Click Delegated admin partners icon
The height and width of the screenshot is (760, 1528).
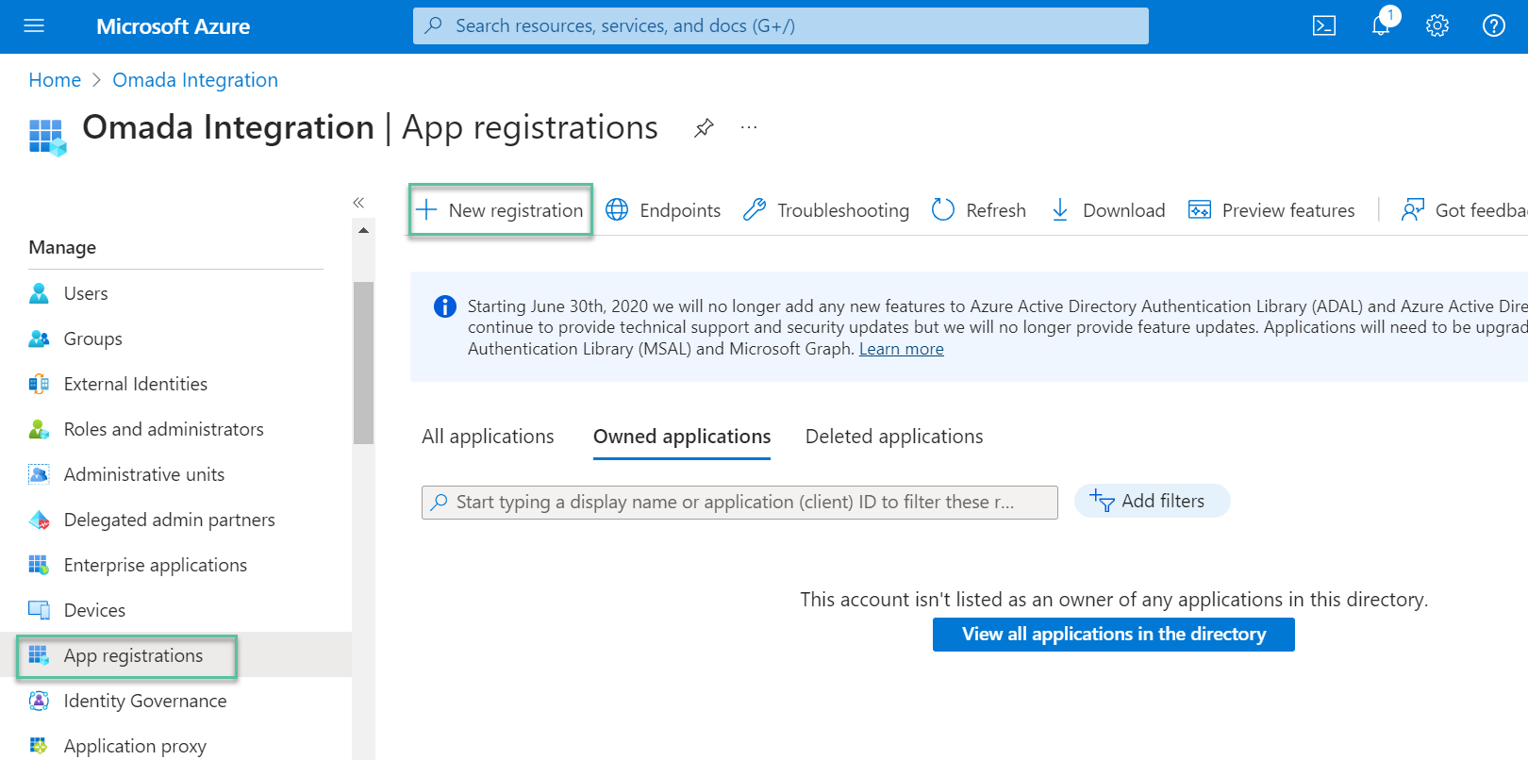click(39, 520)
